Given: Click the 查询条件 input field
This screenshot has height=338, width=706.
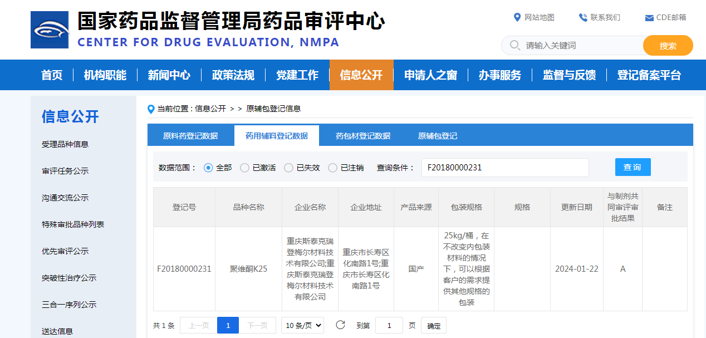Looking at the screenshot, I should (x=504, y=168).
